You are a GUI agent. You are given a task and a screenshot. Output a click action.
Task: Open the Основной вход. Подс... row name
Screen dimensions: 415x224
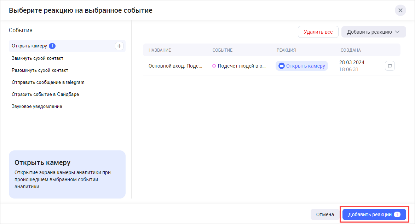pyautogui.click(x=175, y=66)
